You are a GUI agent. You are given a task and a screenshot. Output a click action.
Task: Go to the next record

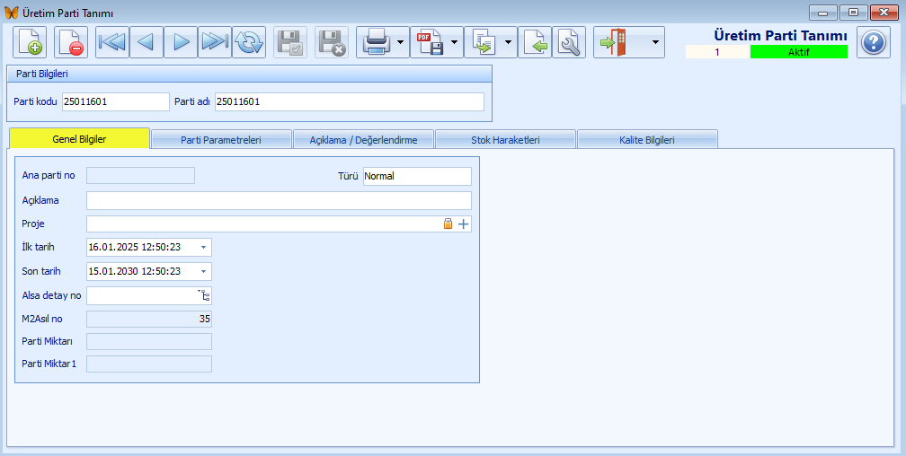(181, 42)
